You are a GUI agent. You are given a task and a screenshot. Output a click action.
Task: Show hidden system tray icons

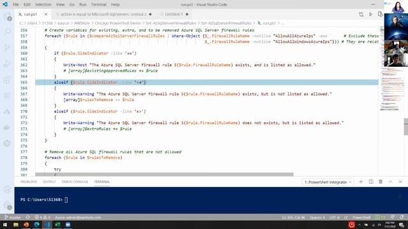359,225
